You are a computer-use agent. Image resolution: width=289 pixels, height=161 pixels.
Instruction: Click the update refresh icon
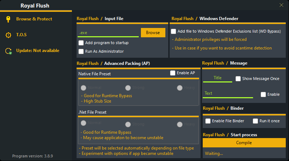tap(8, 51)
